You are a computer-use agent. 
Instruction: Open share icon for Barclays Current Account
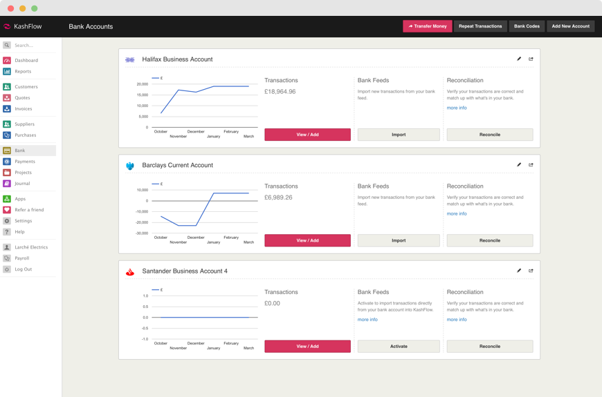(531, 165)
